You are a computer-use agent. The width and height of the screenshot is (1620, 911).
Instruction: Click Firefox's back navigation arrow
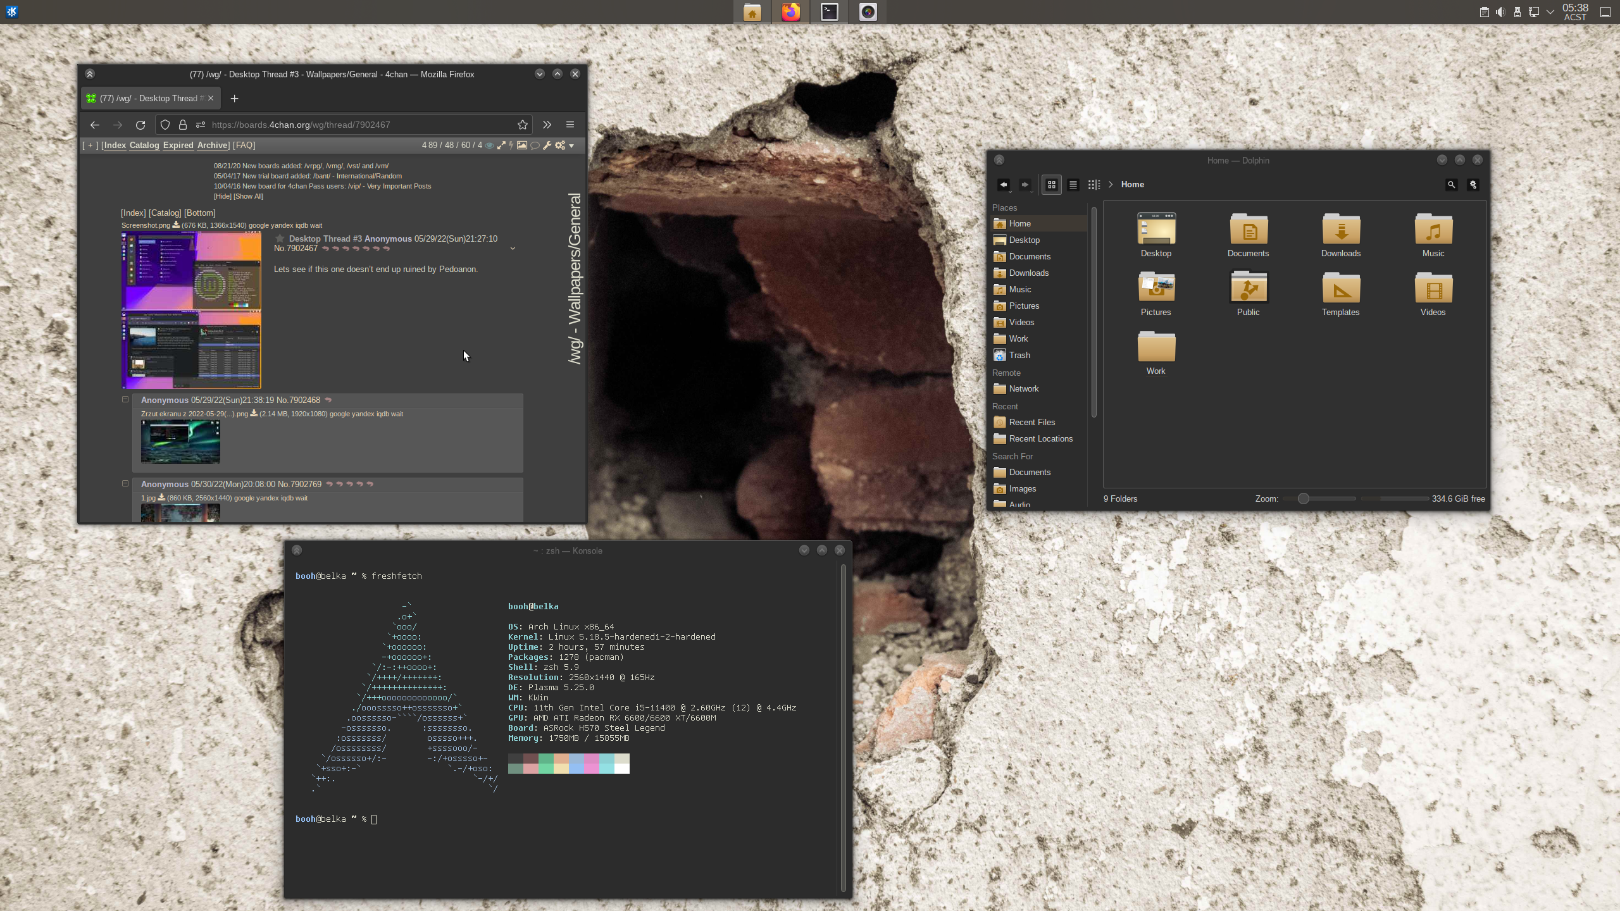[x=95, y=125]
